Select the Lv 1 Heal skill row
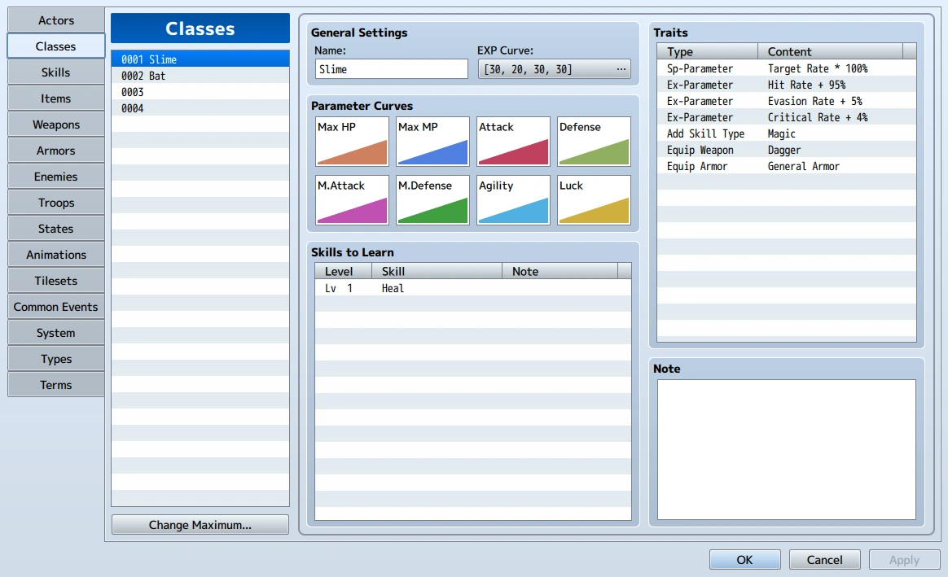The width and height of the screenshot is (948, 577). coord(473,288)
